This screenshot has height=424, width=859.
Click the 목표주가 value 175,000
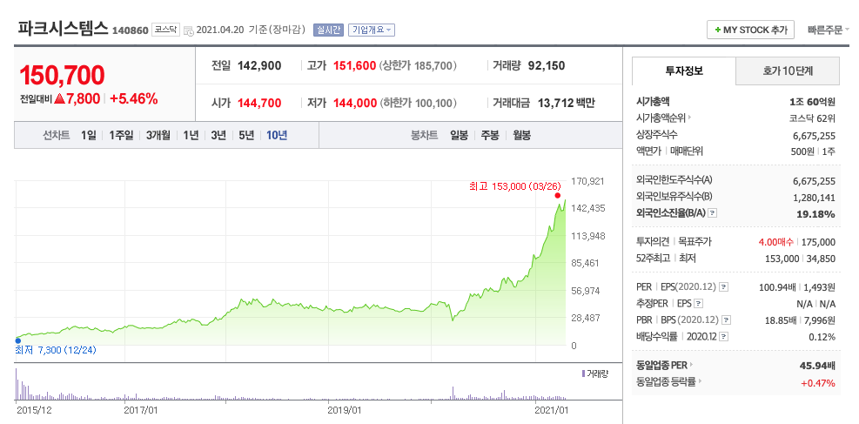818,241
